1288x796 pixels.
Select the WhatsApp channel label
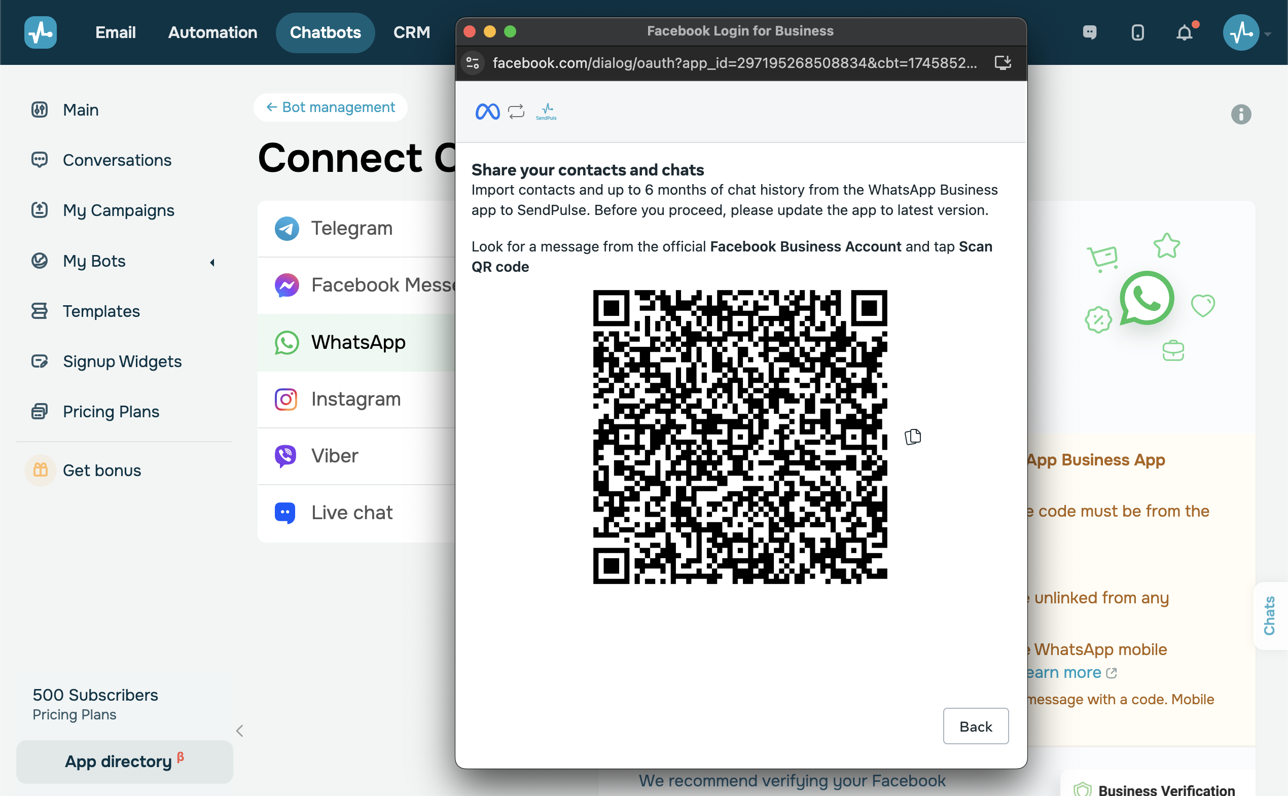tap(358, 342)
